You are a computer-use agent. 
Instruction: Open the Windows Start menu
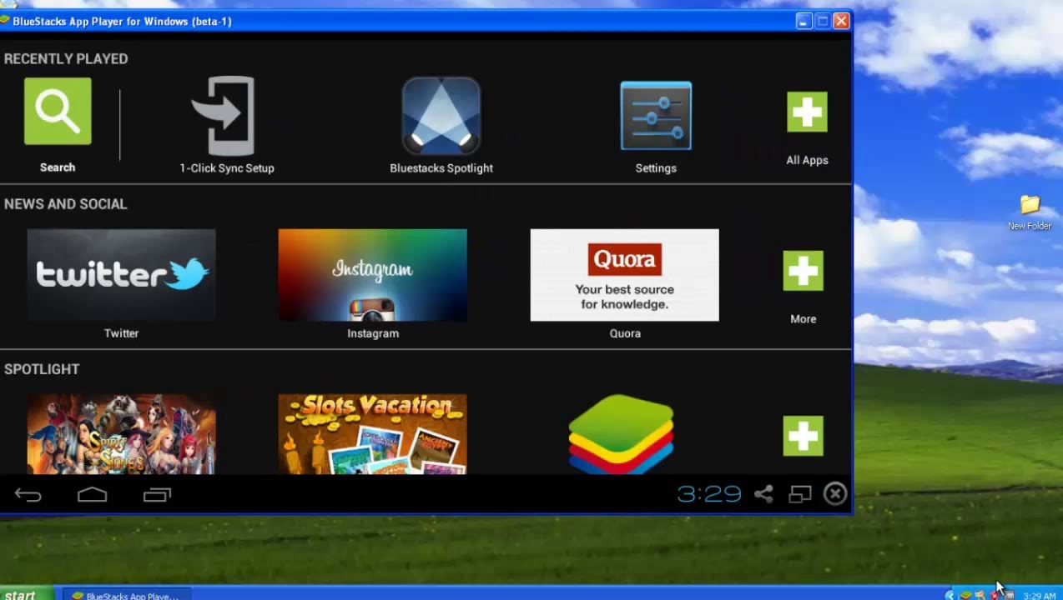[x=25, y=594]
